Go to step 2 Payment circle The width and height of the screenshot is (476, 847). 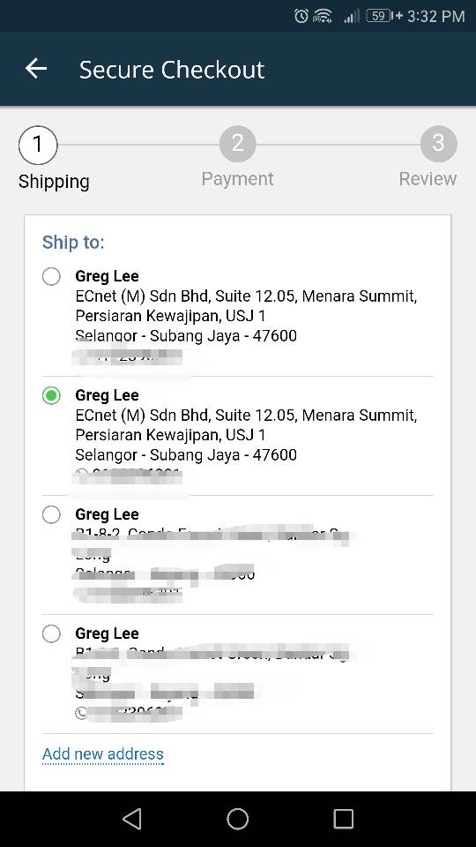[x=237, y=144]
